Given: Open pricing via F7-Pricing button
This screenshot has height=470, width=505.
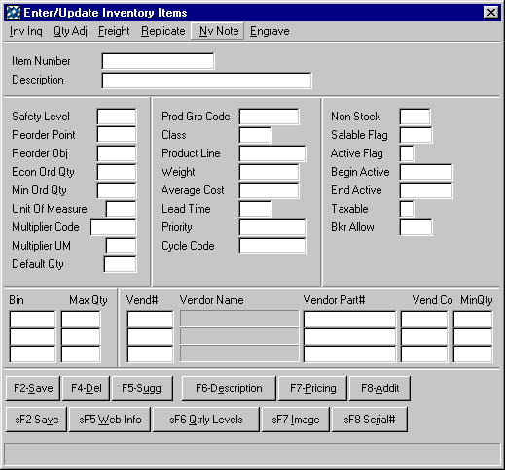Looking at the screenshot, I should pyautogui.click(x=312, y=388).
